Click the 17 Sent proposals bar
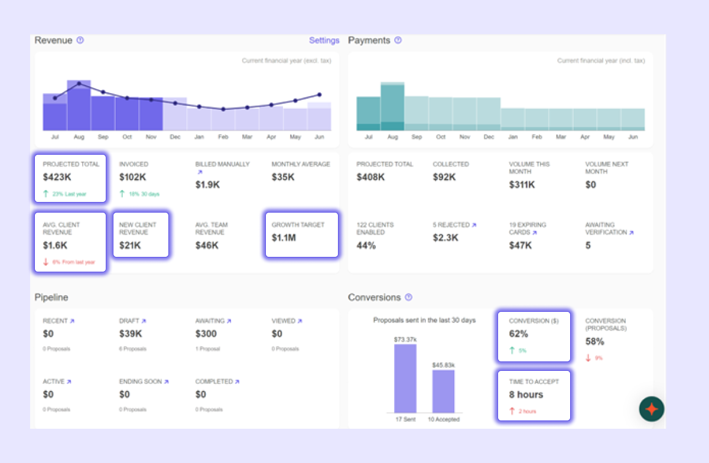Viewport: 709px width, 463px height. (405, 379)
